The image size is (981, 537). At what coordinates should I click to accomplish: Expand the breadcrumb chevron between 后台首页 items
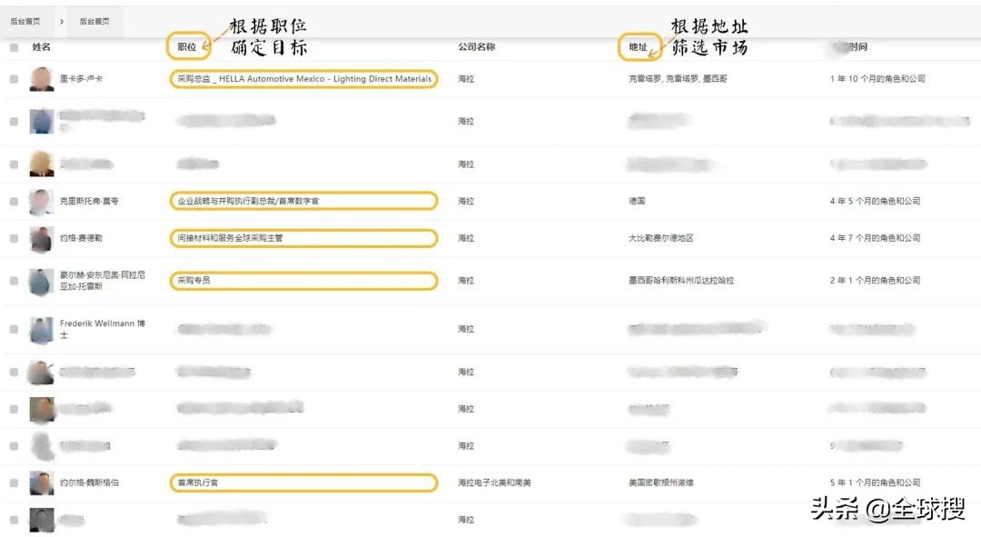point(61,20)
